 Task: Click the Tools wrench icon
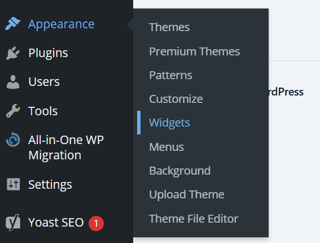click(13, 111)
